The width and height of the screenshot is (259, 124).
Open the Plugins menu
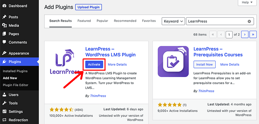(19, 62)
